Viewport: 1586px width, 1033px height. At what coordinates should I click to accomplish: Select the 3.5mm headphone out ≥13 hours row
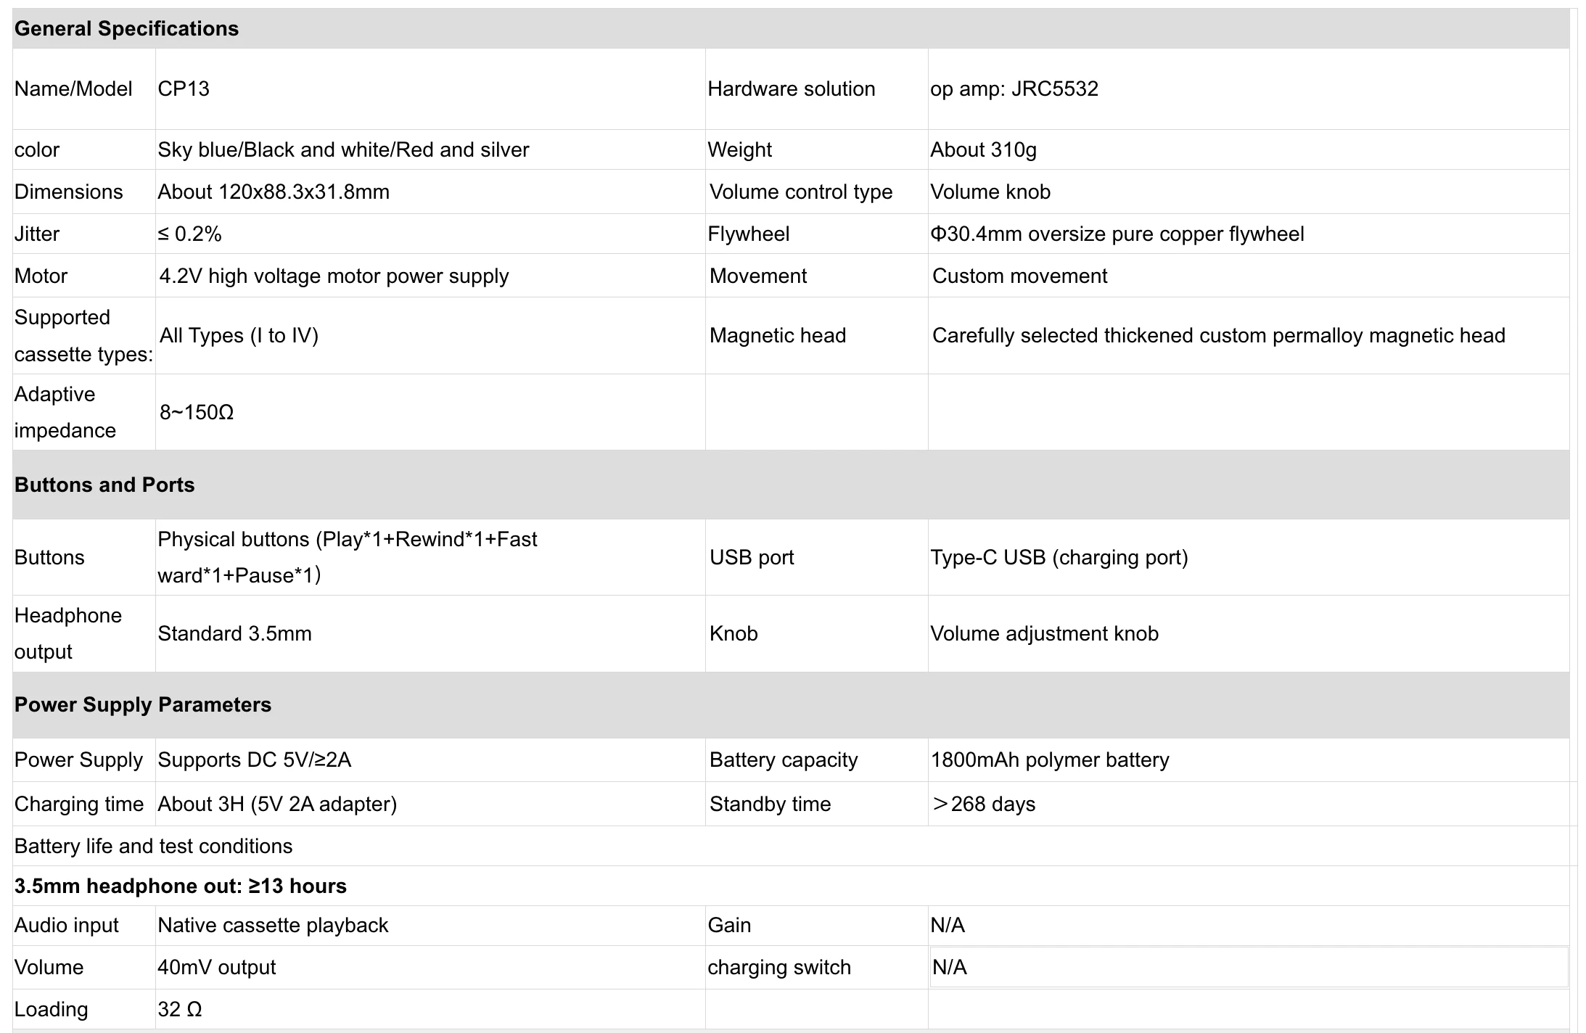pos(791,886)
